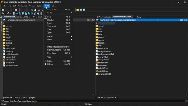Click right panel drive icon beside path

[97, 20]
